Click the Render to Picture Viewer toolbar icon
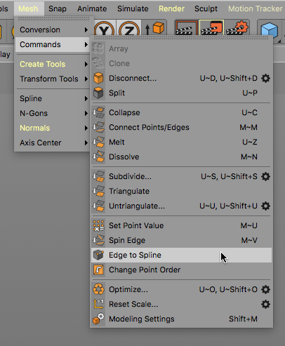Image resolution: width=285 pixels, height=346 pixels. [x=212, y=27]
